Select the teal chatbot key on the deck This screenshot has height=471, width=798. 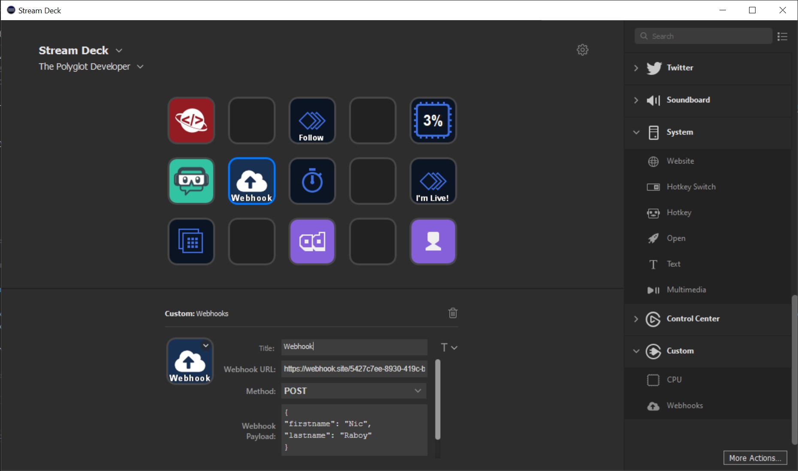tap(191, 181)
